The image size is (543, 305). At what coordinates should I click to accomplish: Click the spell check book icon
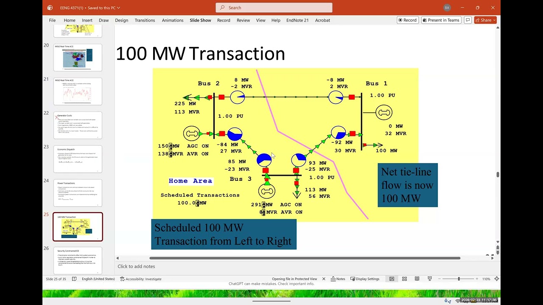74,279
